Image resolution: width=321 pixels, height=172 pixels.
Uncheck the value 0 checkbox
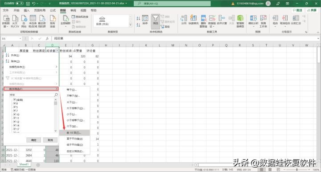tap(15, 103)
